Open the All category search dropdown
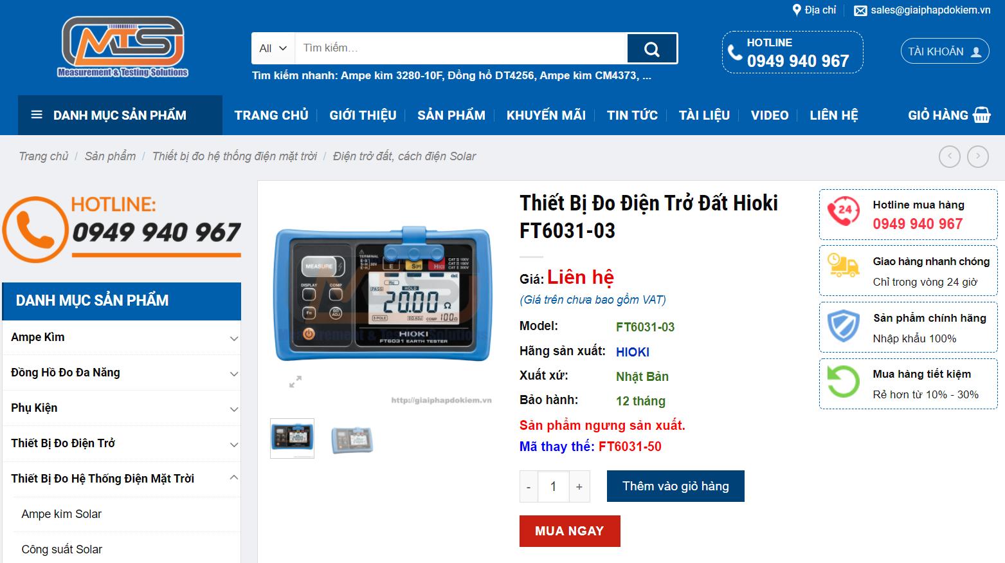This screenshot has width=1005, height=563. [273, 48]
